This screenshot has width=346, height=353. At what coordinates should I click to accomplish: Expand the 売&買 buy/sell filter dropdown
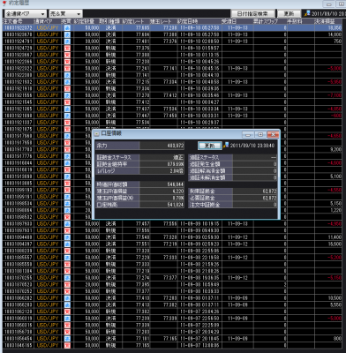pyautogui.click(x=65, y=14)
